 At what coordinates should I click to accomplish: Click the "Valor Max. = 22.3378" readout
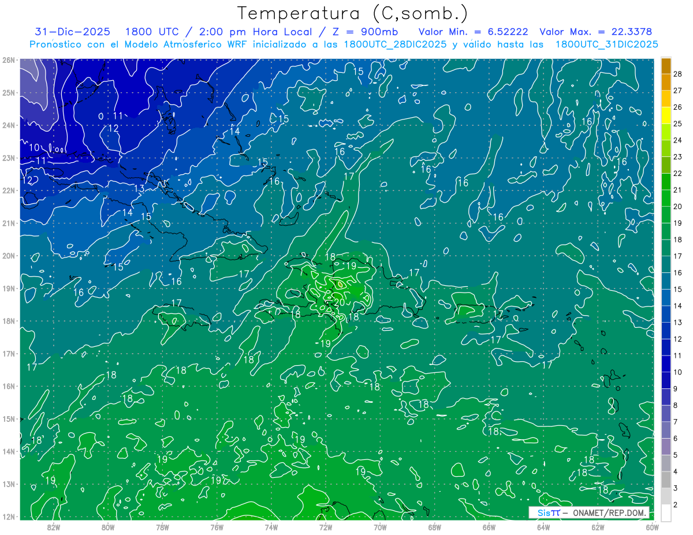coord(595,32)
